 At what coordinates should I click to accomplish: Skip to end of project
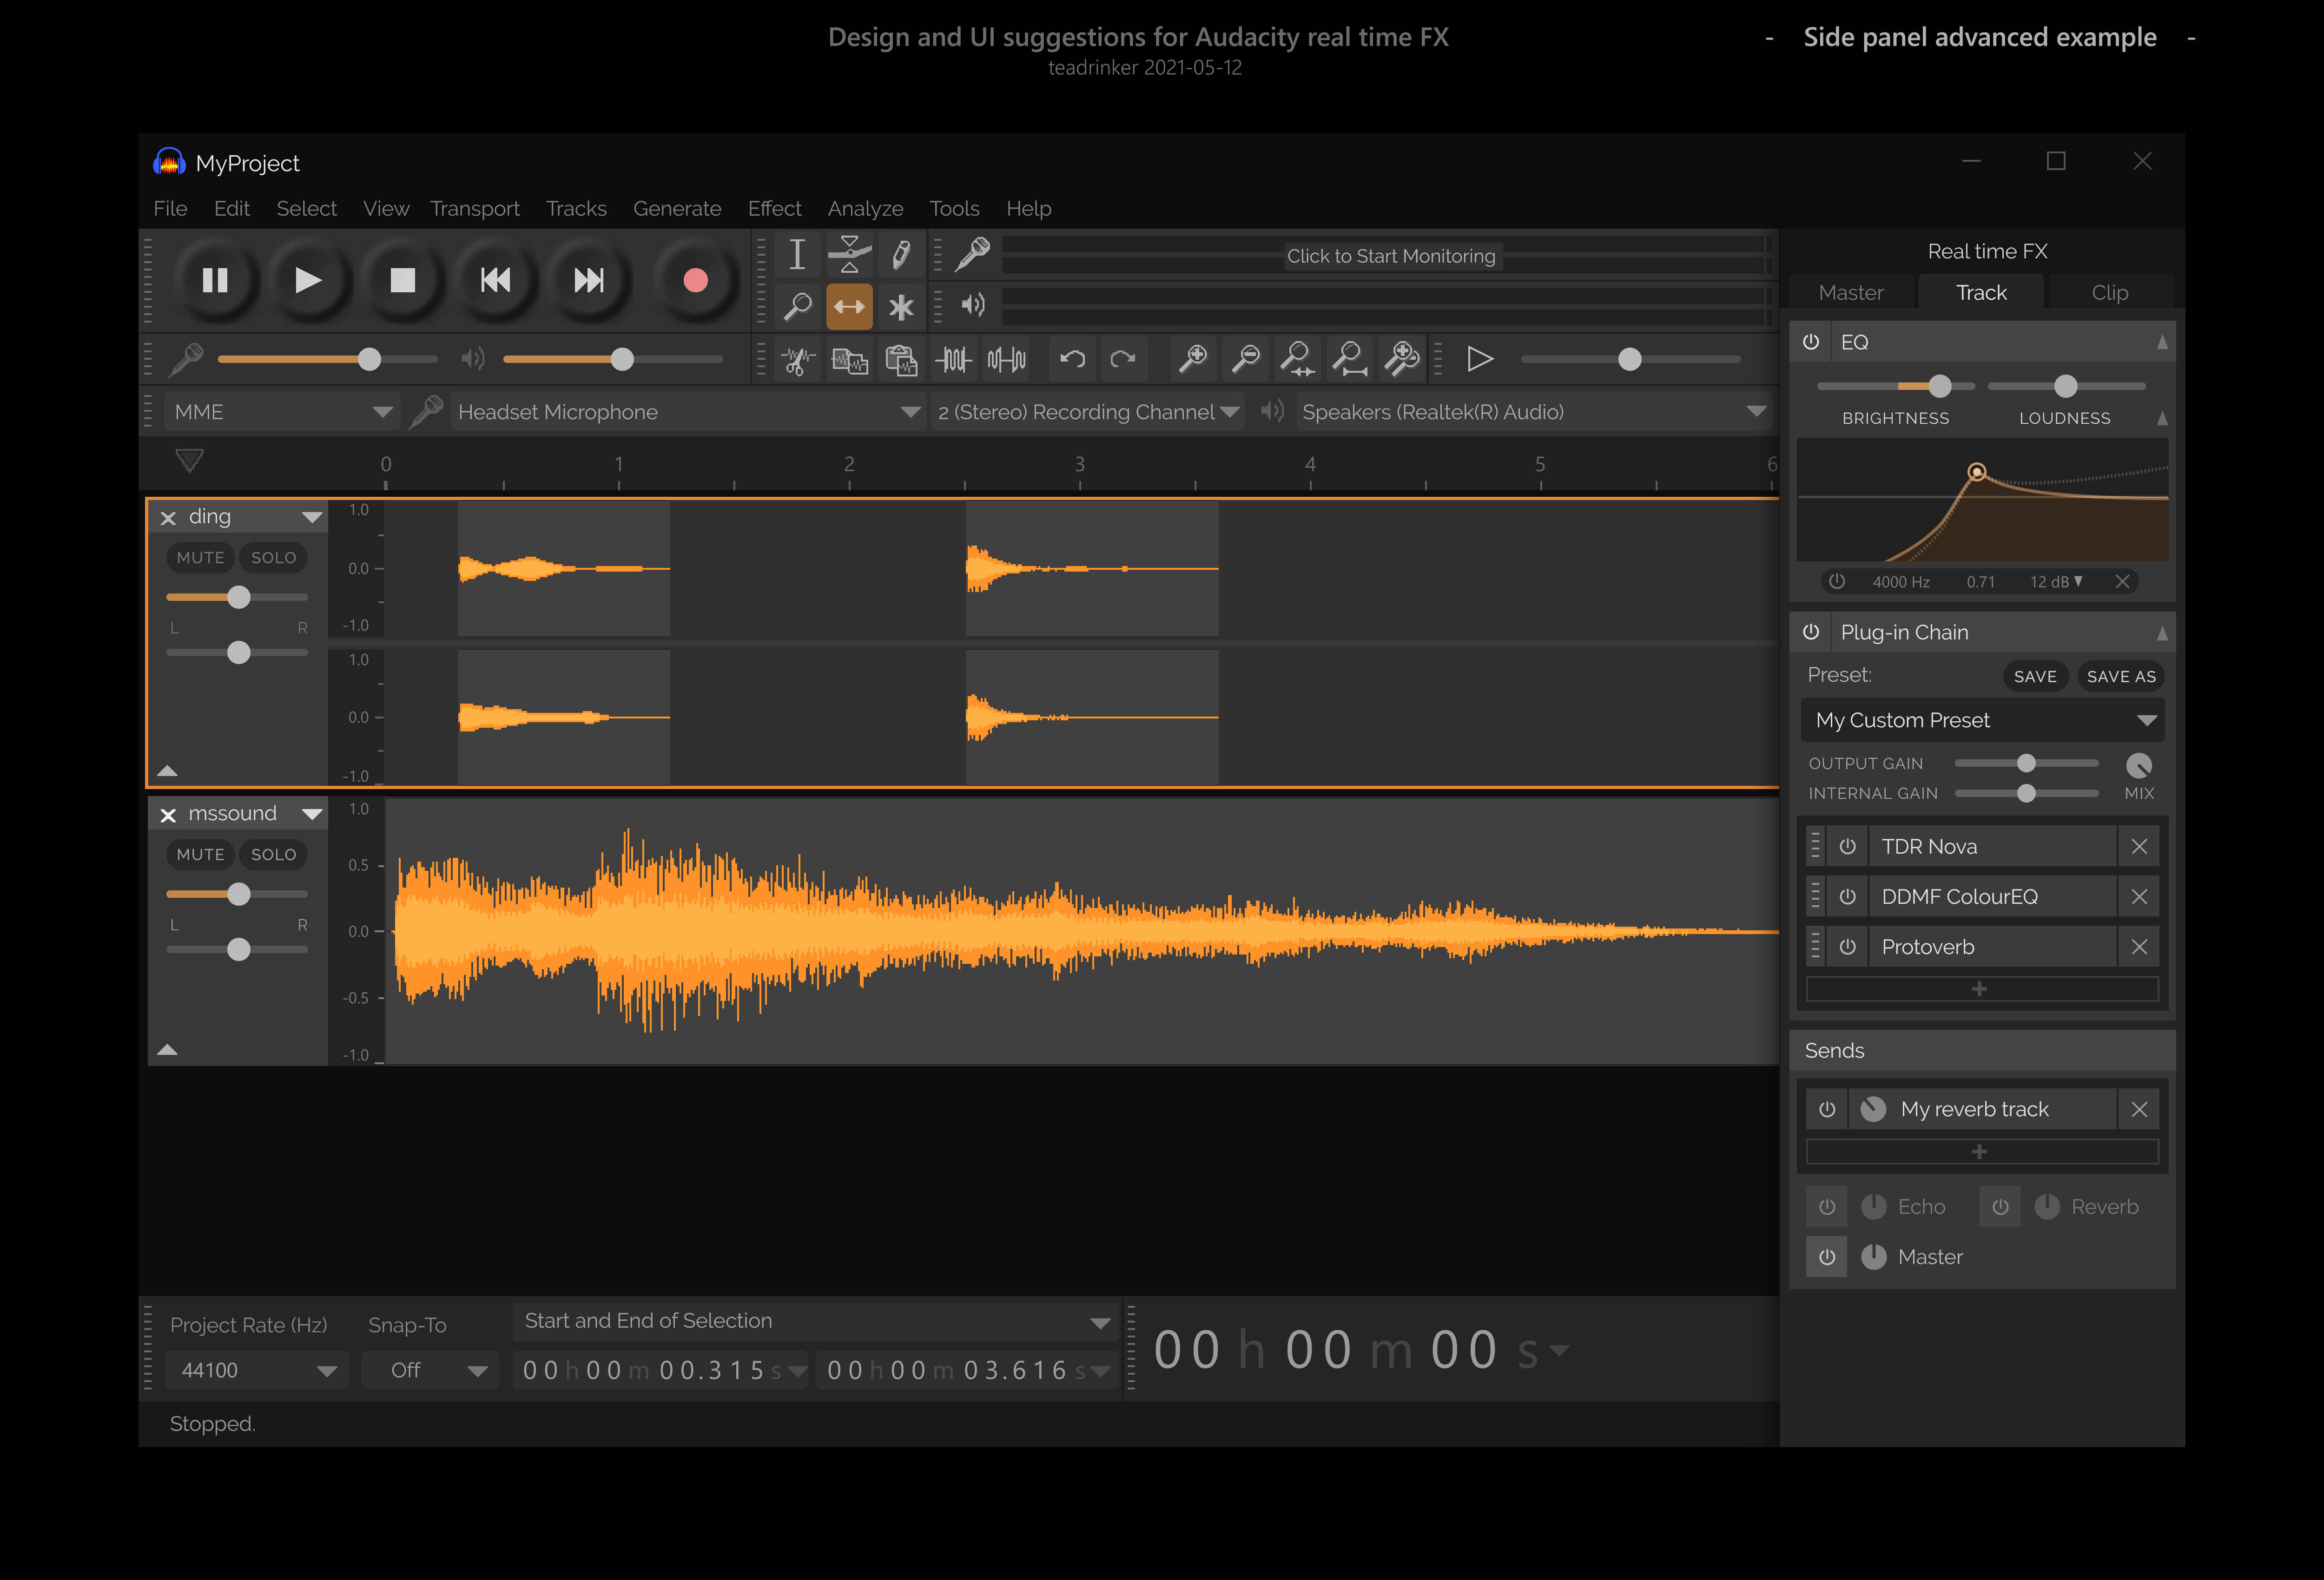pos(589,281)
